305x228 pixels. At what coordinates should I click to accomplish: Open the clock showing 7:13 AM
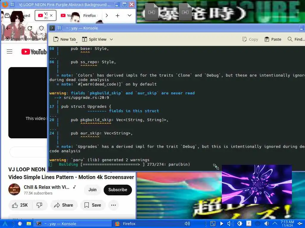click(x=287, y=224)
